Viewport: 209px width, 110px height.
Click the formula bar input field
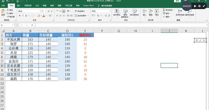pyautogui.click(x=121, y=25)
